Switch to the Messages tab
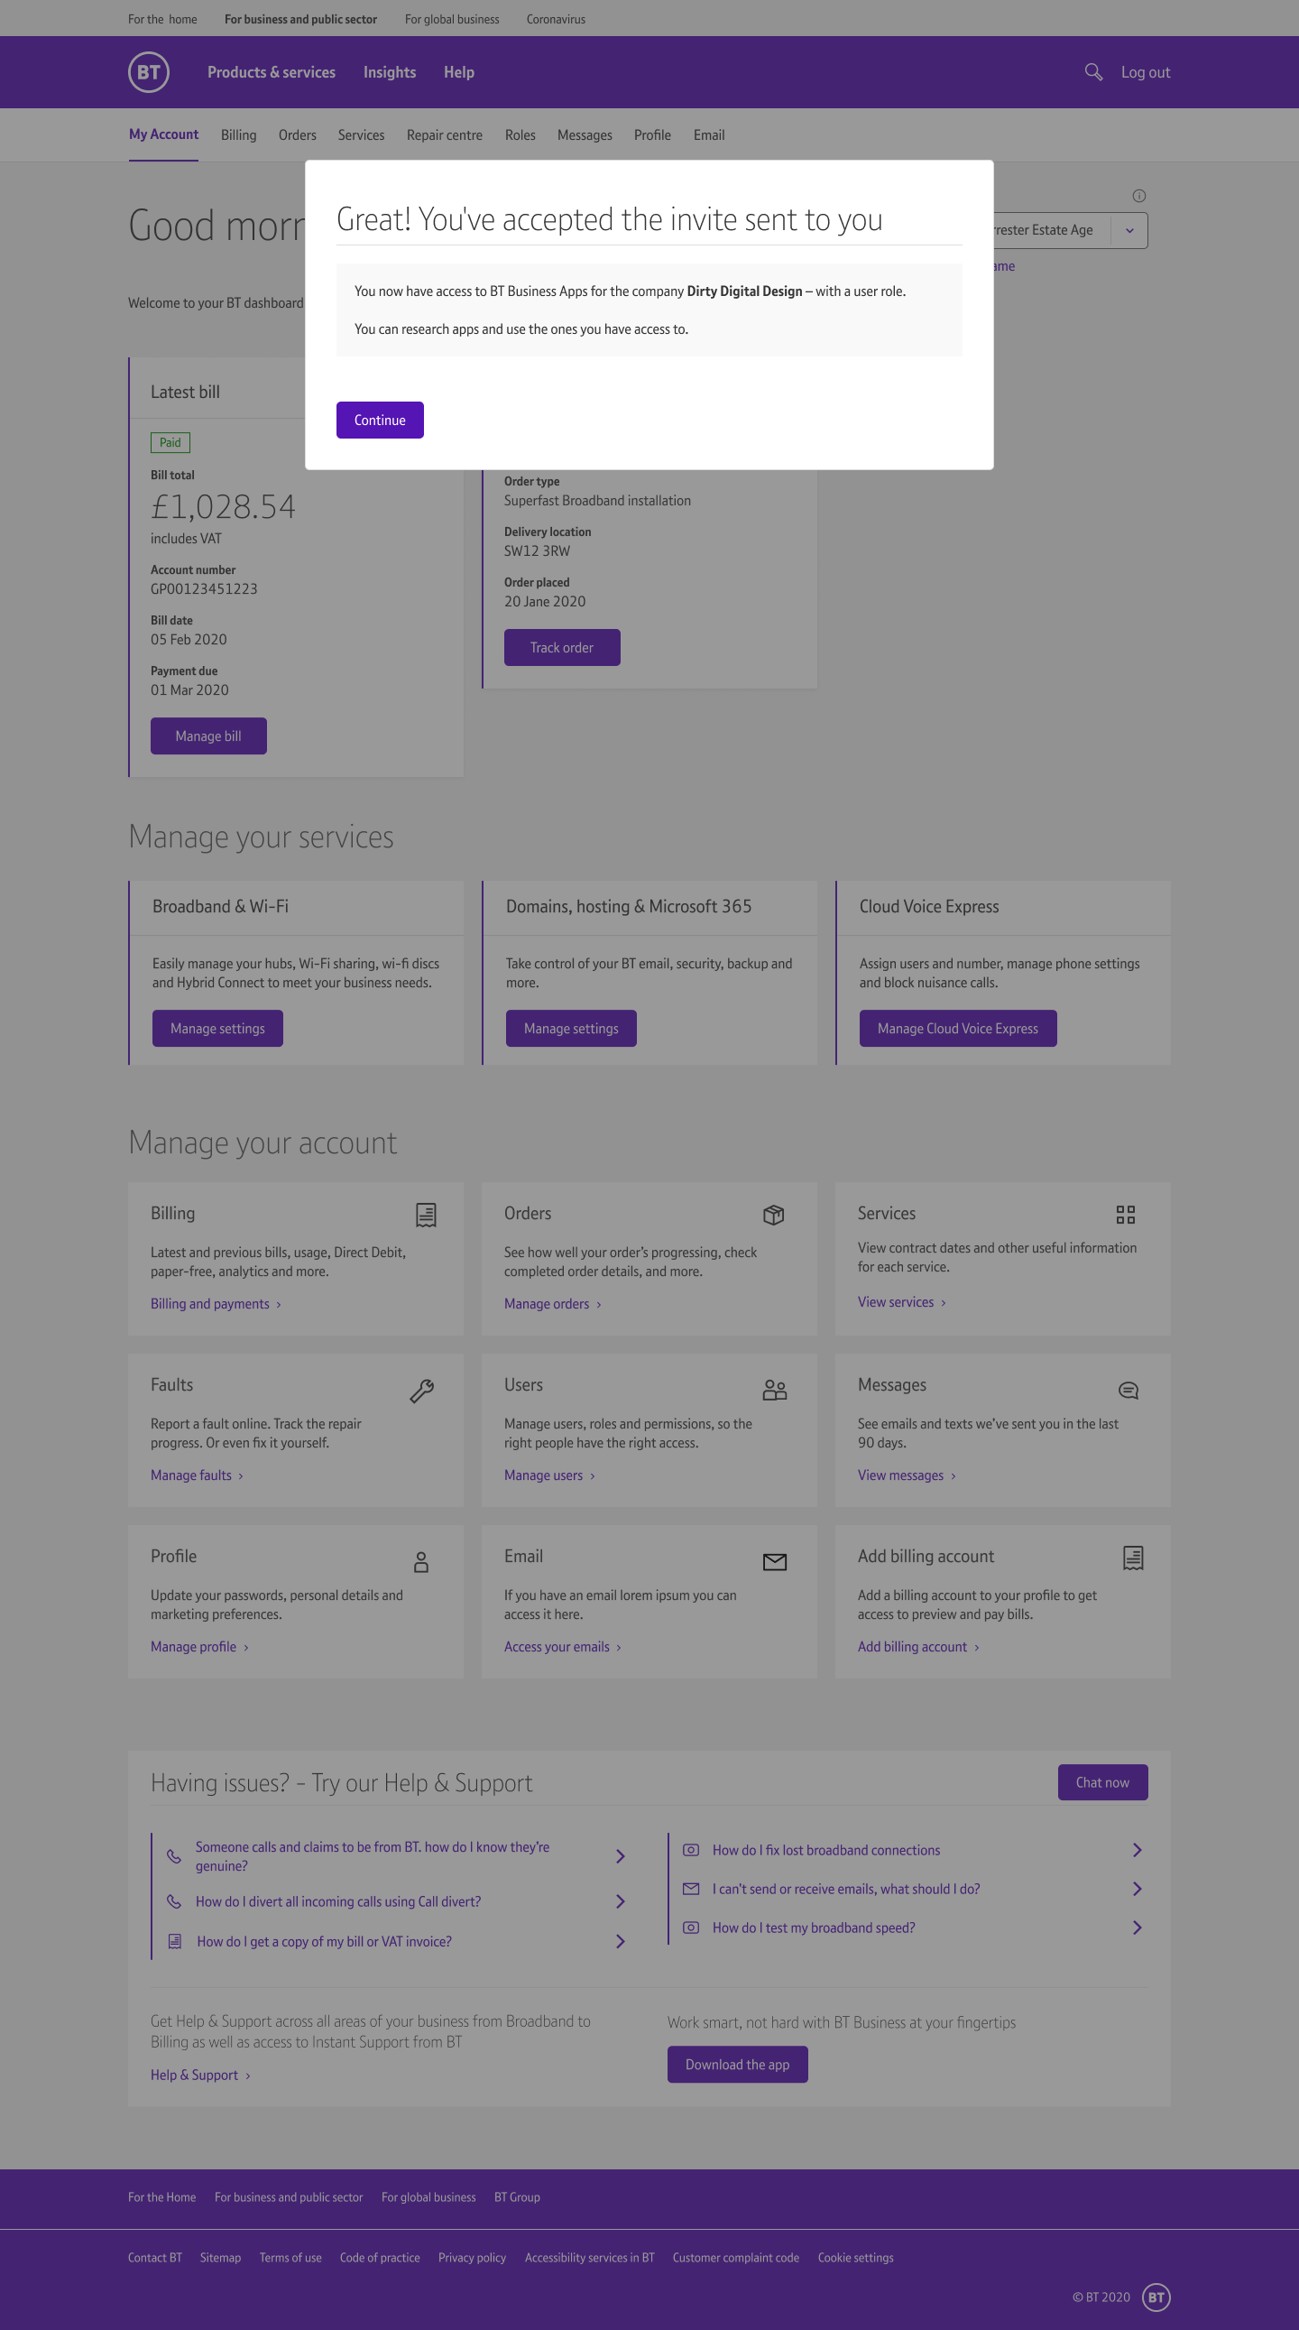 click(585, 134)
